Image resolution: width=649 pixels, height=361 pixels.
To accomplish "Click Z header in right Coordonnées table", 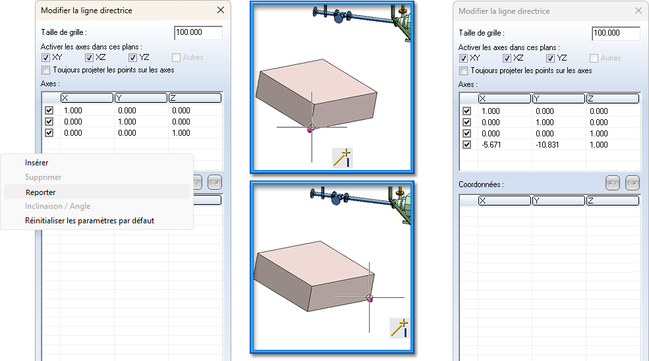I will 613,201.
